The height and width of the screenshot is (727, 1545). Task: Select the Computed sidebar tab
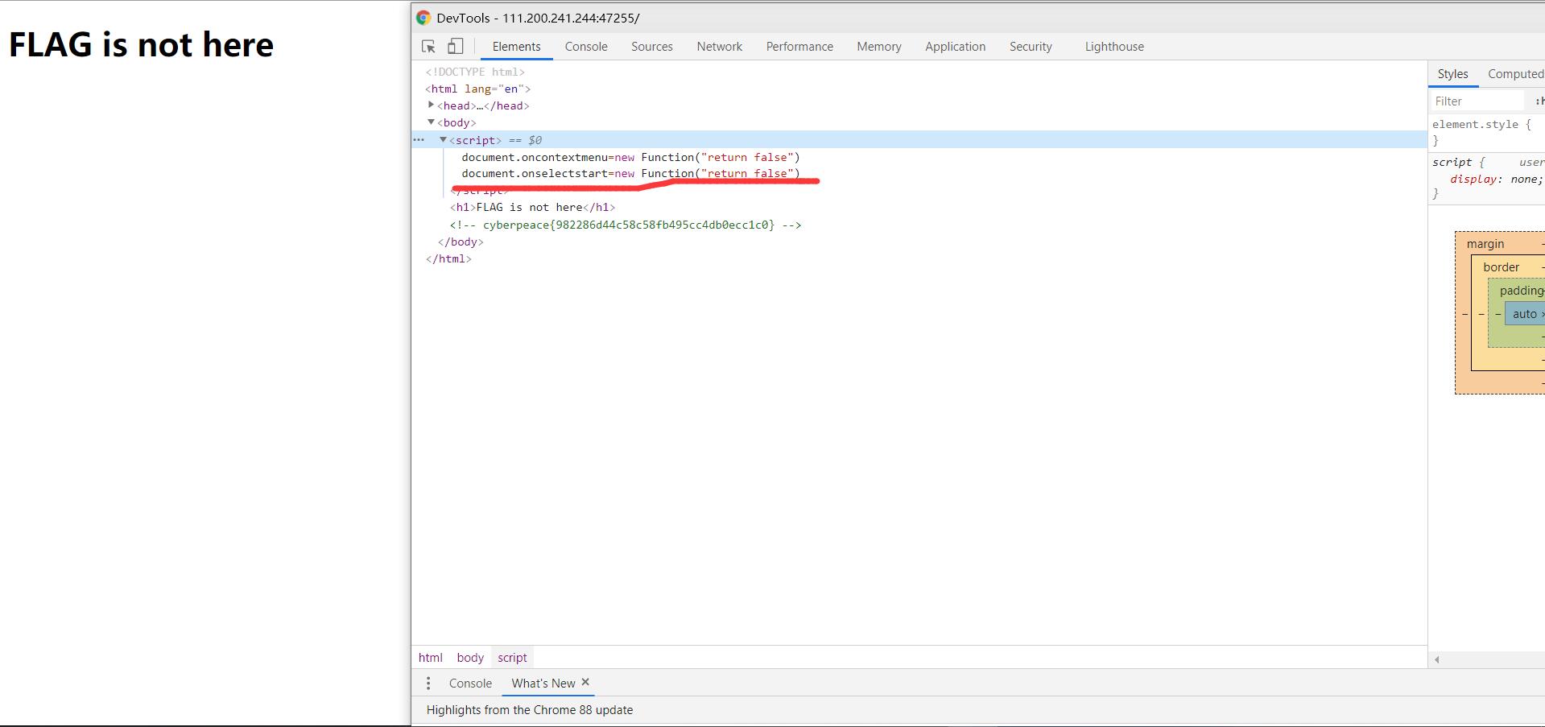point(1515,74)
